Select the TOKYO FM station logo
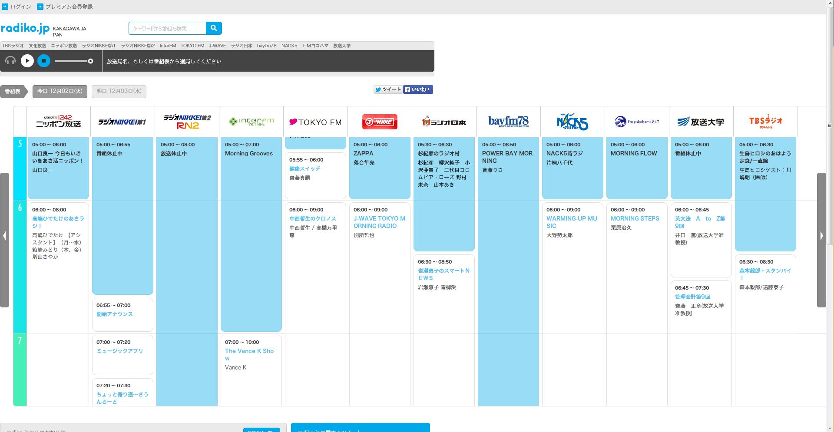The height and width of the screenshot is (432, 834). pyautogui.click(x=315, y=122)
